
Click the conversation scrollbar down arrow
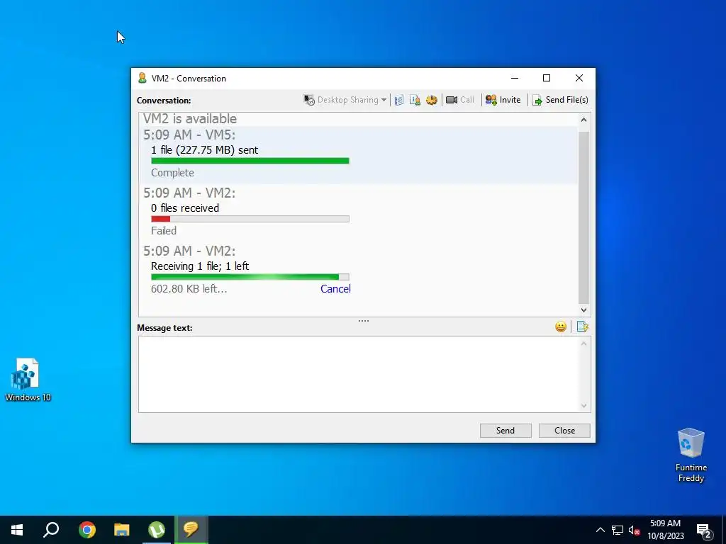584,310
